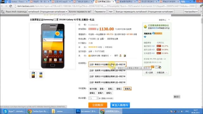Click the Нет button in translate bar
The height and width of the screenshot is (114, 203).
[x=111, y=12]
